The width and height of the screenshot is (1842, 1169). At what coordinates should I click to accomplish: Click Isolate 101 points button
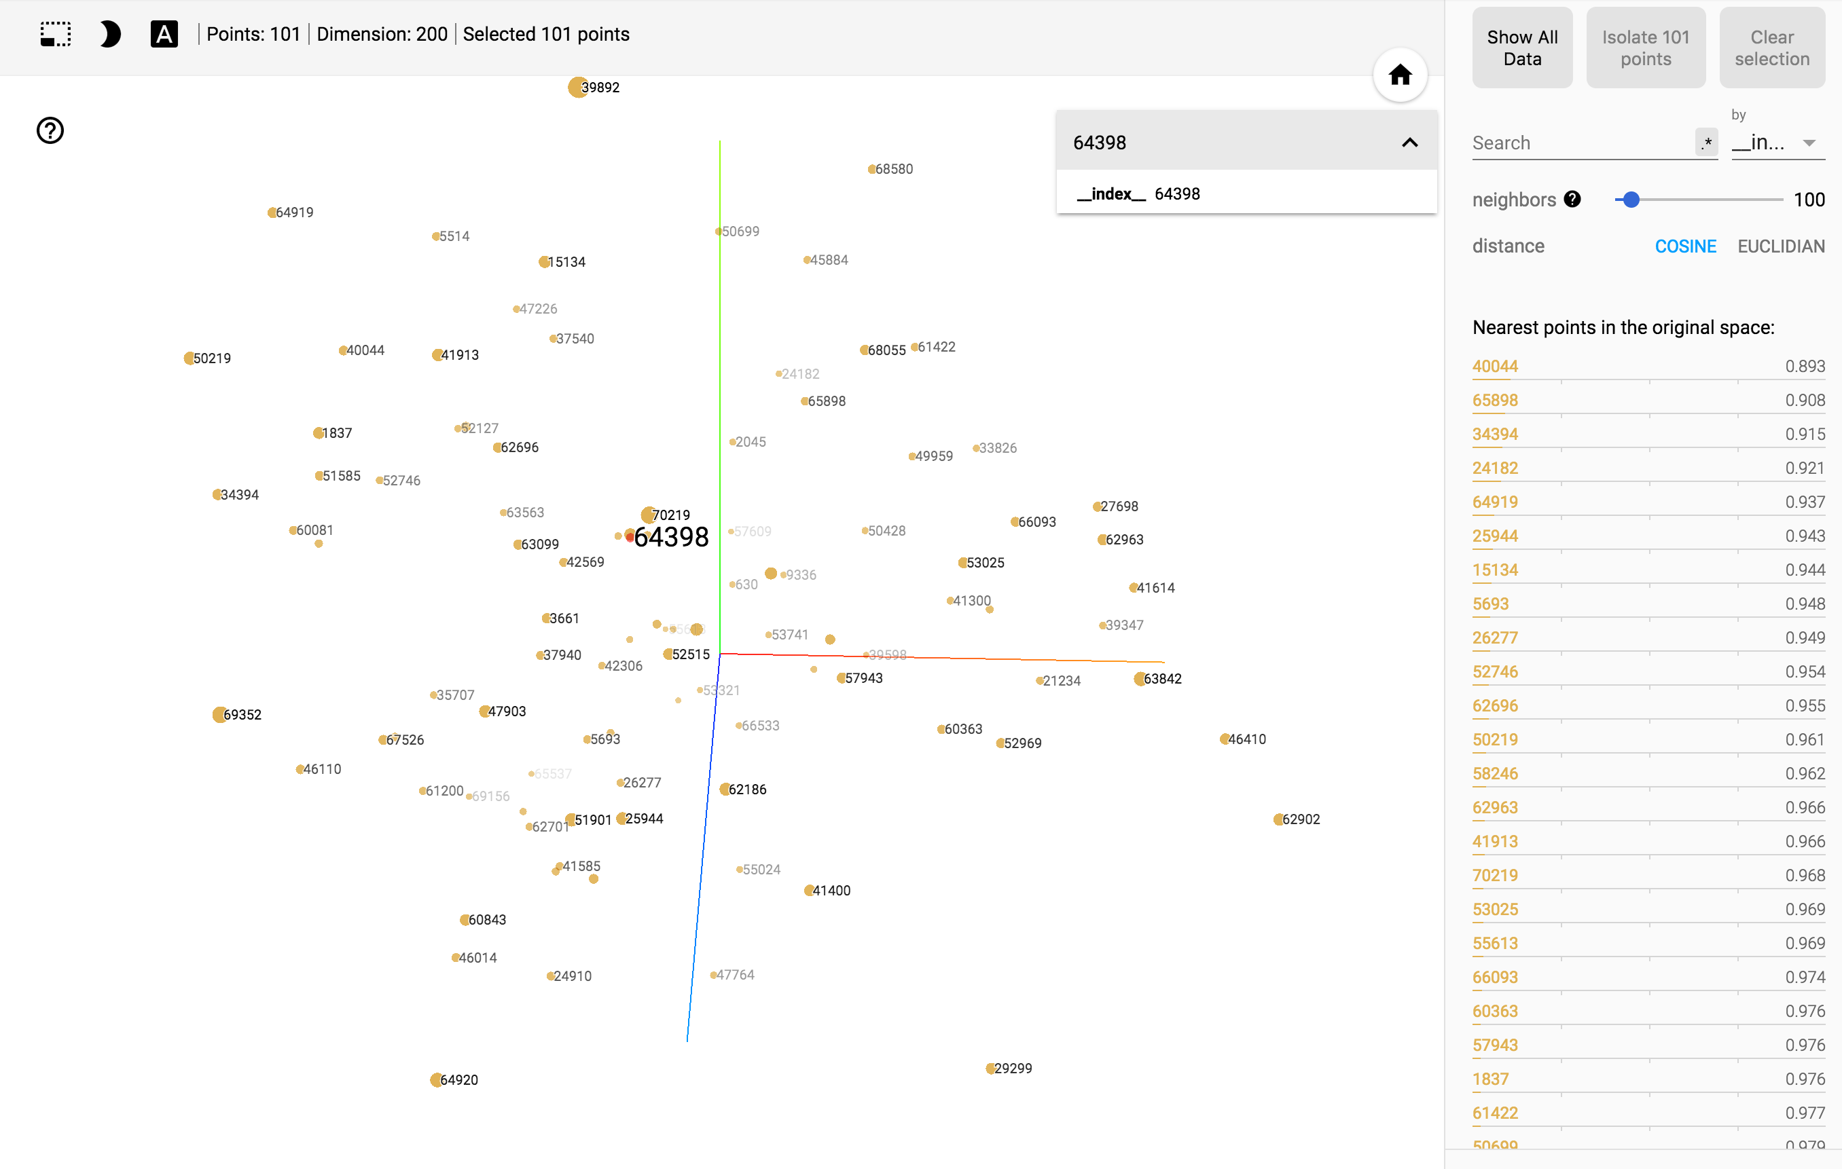(x=1646, y=48)
